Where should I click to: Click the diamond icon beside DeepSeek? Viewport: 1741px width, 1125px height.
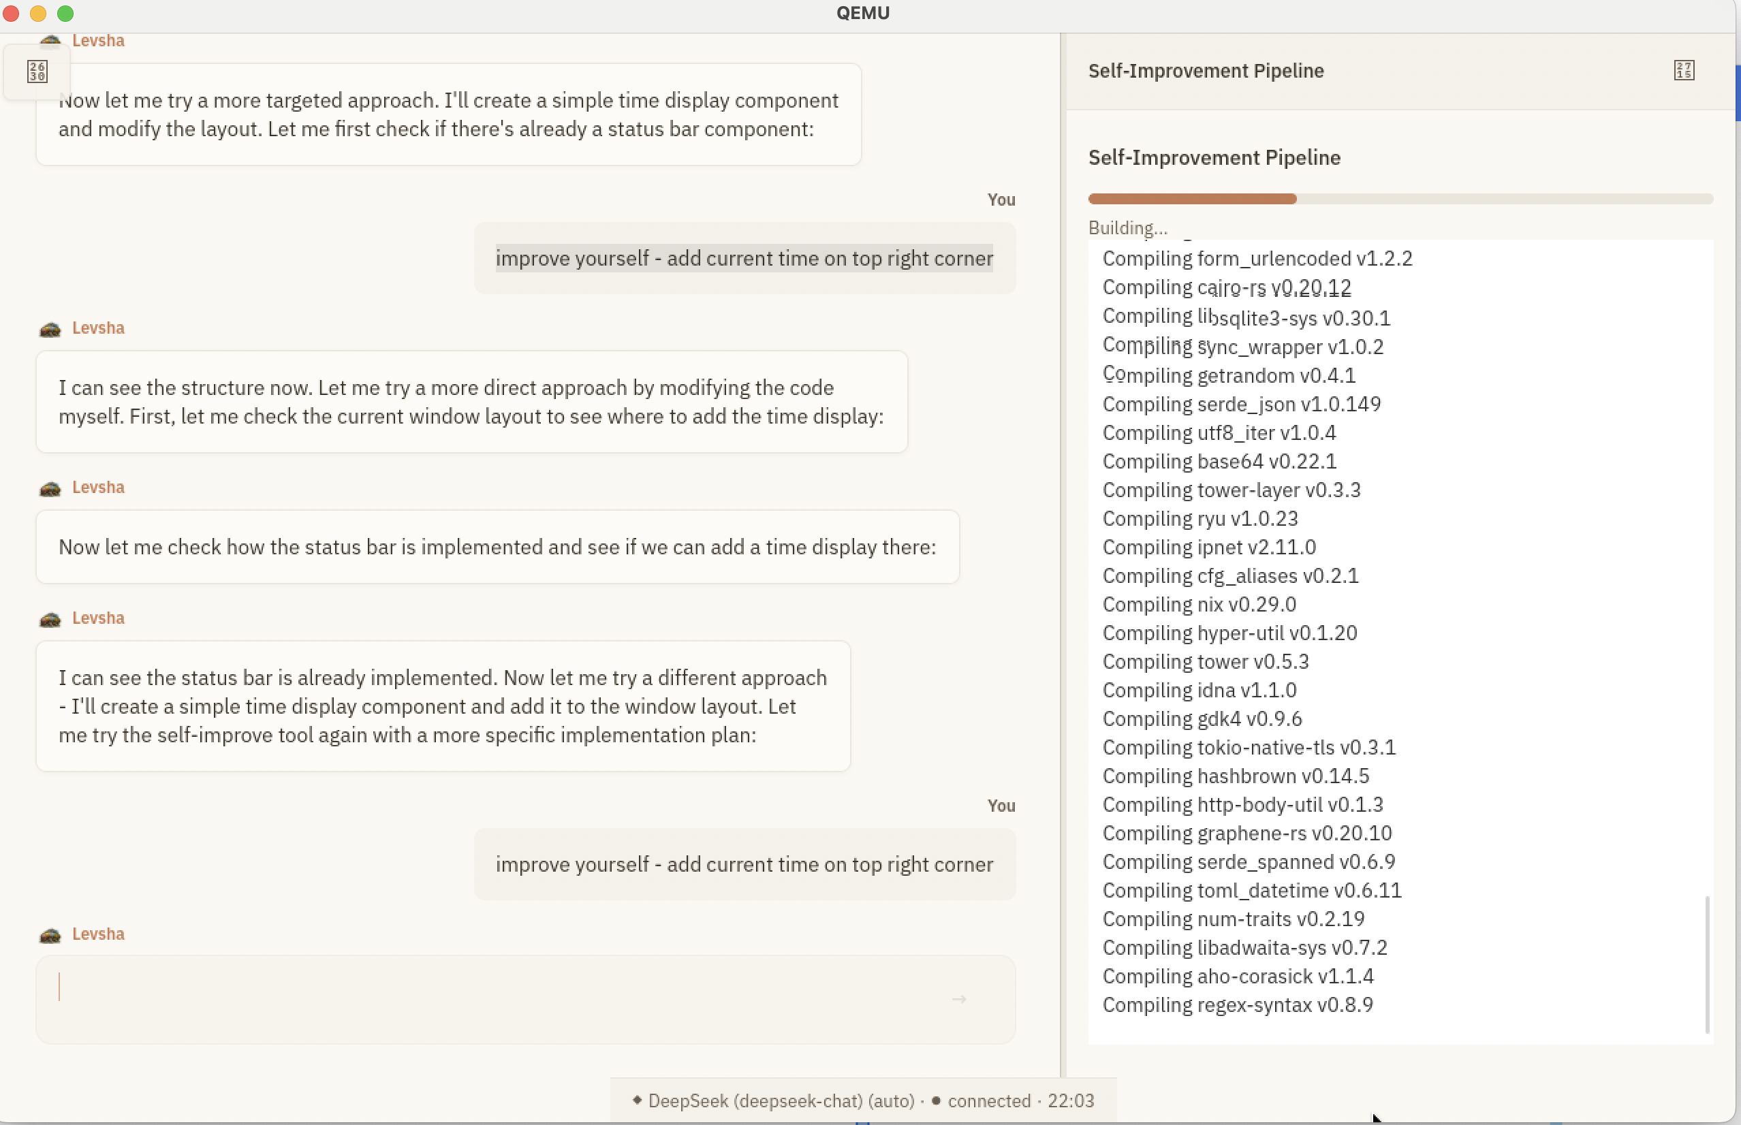(x=636, y=1100)
